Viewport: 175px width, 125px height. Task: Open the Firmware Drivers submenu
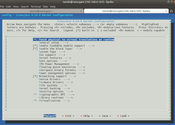coord(56,82)
